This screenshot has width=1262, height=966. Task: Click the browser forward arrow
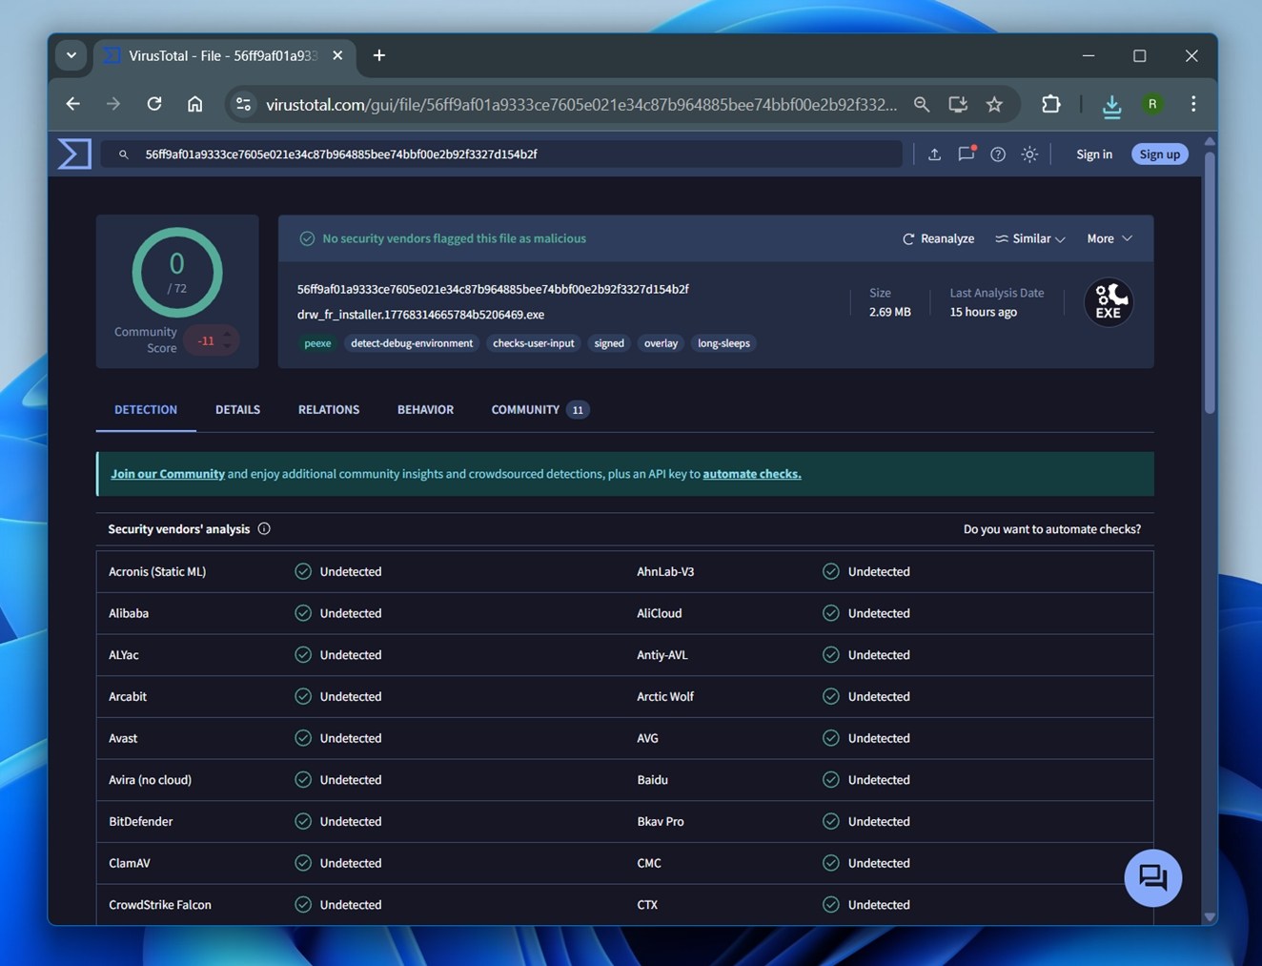pyautogui.click(x=113, y=104)
